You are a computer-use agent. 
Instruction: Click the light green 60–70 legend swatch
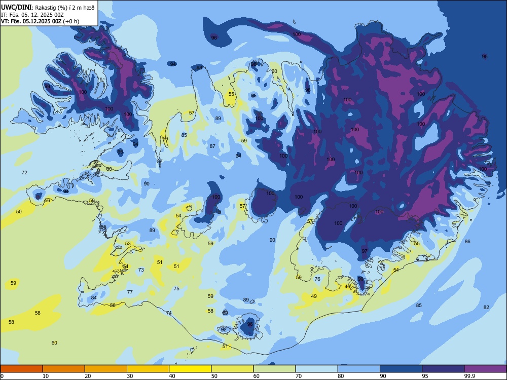(x=274, y=369)
